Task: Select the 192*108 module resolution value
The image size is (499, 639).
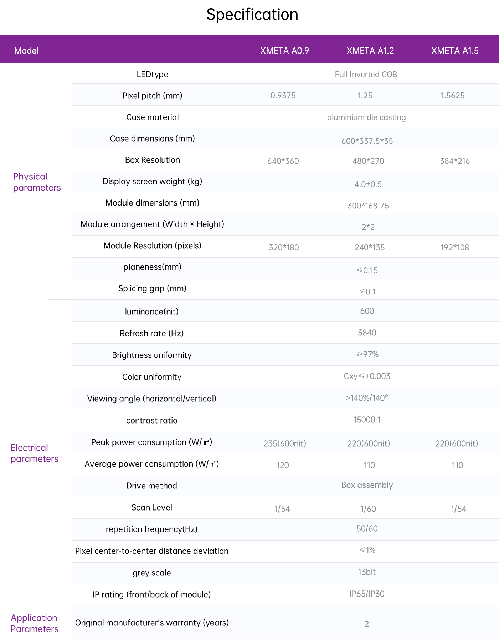Action: click(454, 247)
